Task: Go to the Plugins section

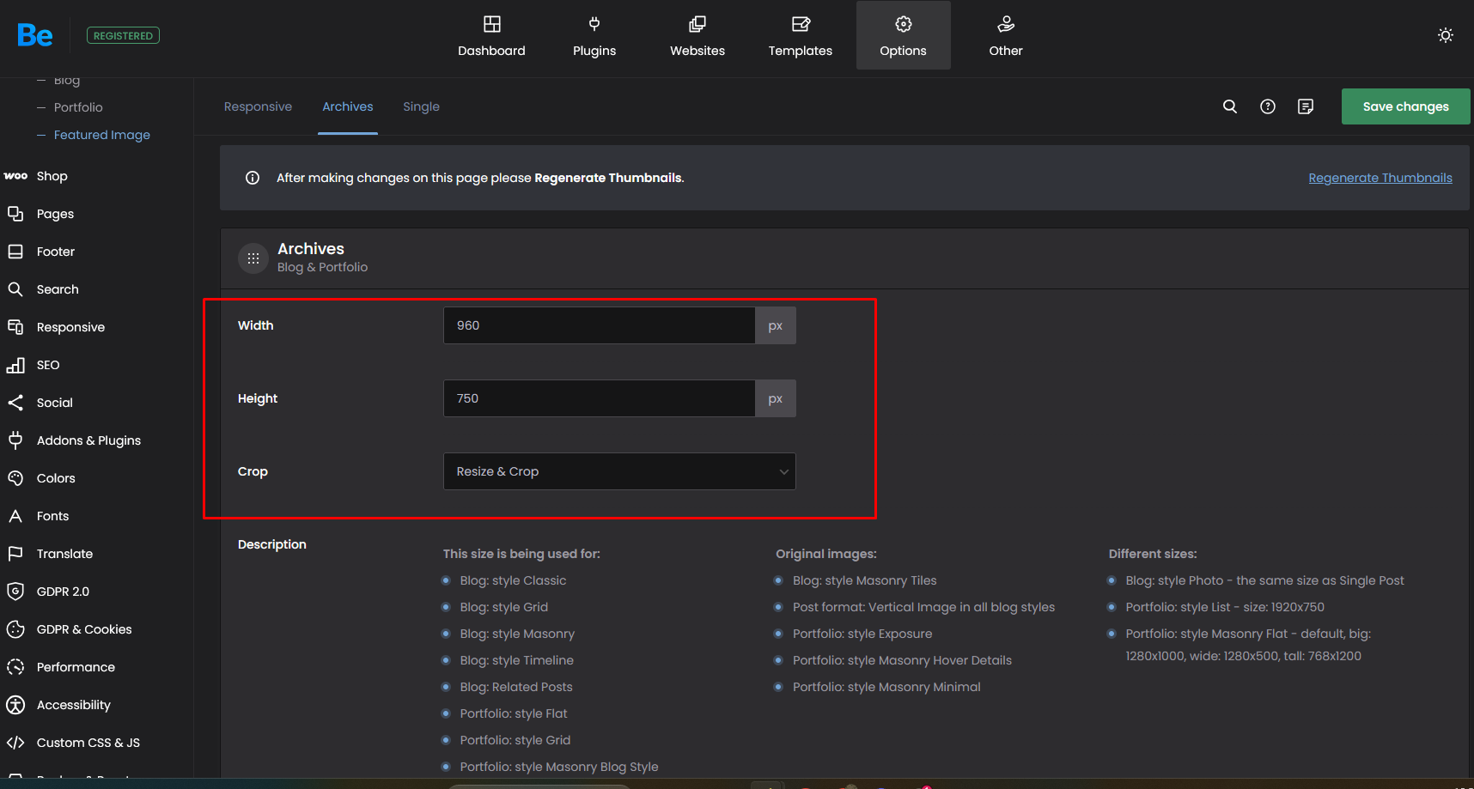Action: (x=594, y=36)
